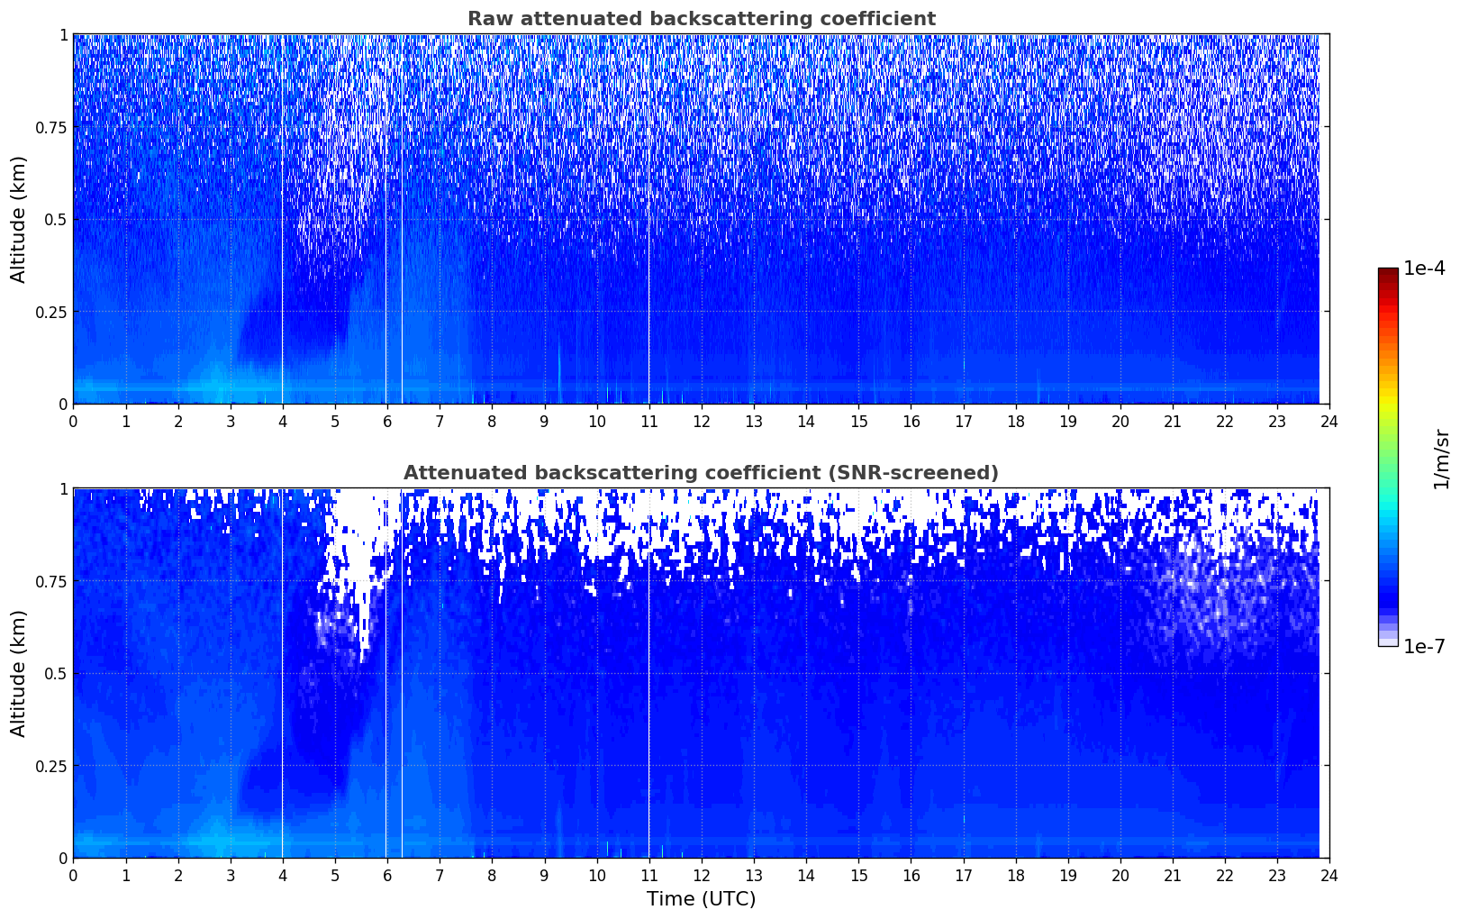Click the '21' hour tick on the bottom plot

[x=1173, y=875]
